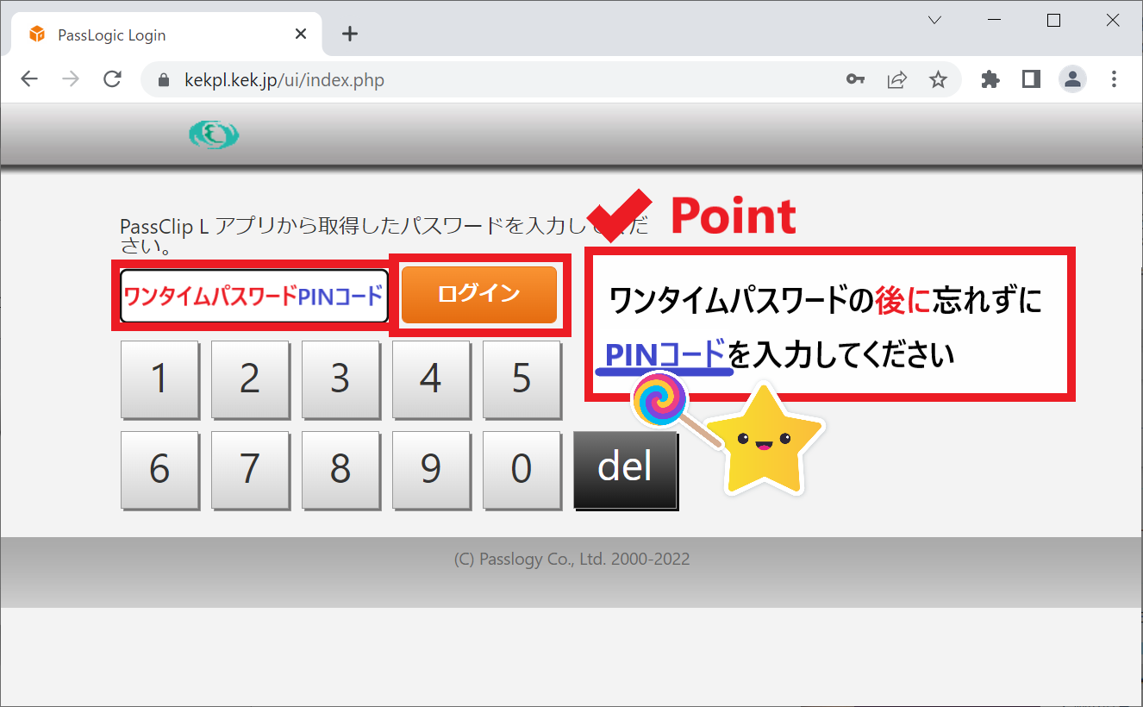Click the black del key
This screenshot has height=707, width=1143.
point(626,470)
